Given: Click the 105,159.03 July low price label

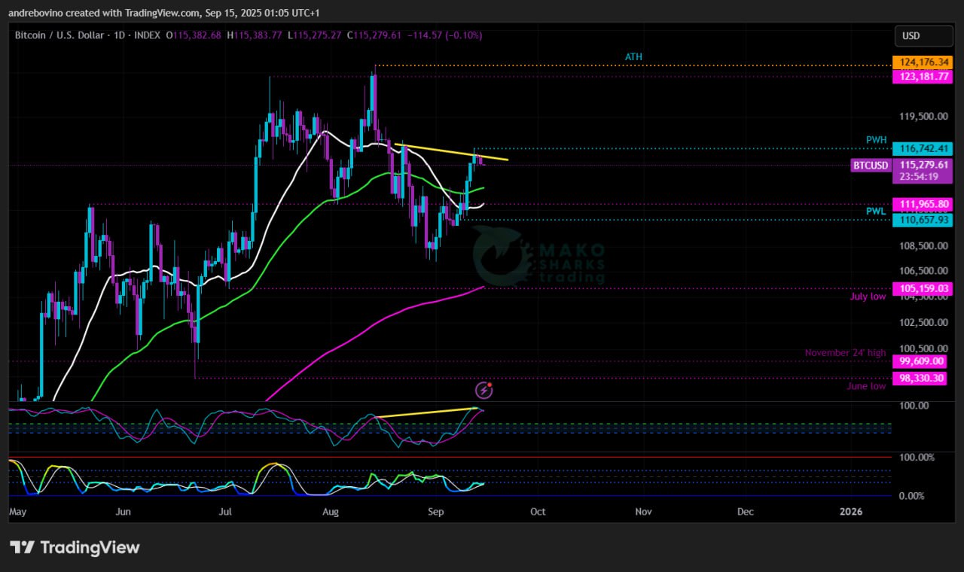Looking at the screenshot, I should point(922,288).
